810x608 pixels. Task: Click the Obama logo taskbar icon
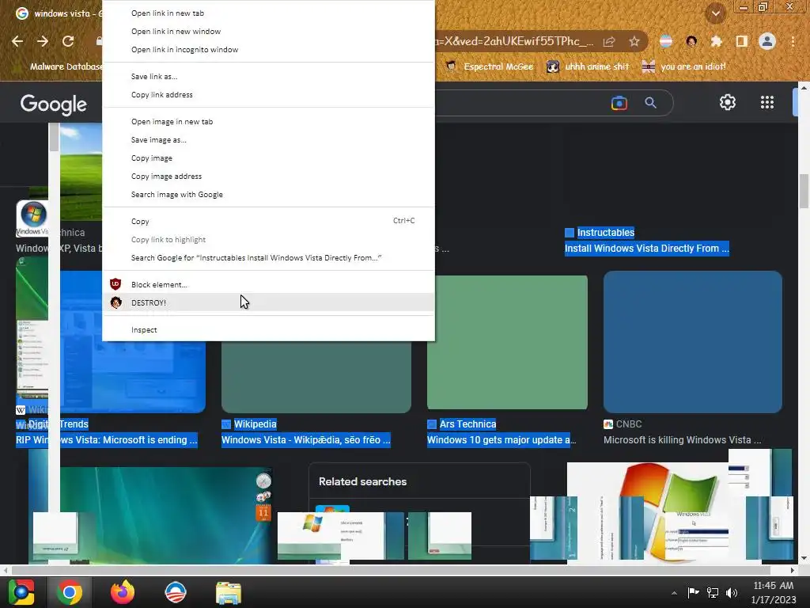pos(175,592)
